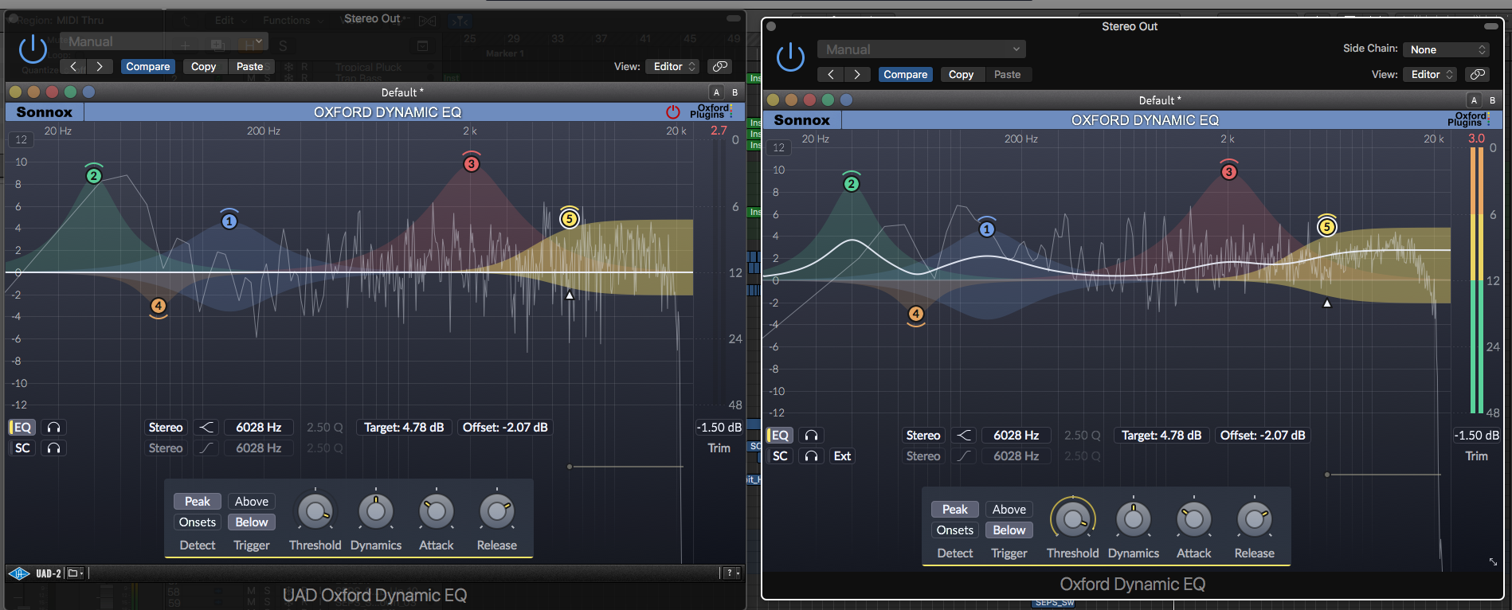
Task: Click Target 4.78 dB field in right plugin
Action: click(1161, 436)
